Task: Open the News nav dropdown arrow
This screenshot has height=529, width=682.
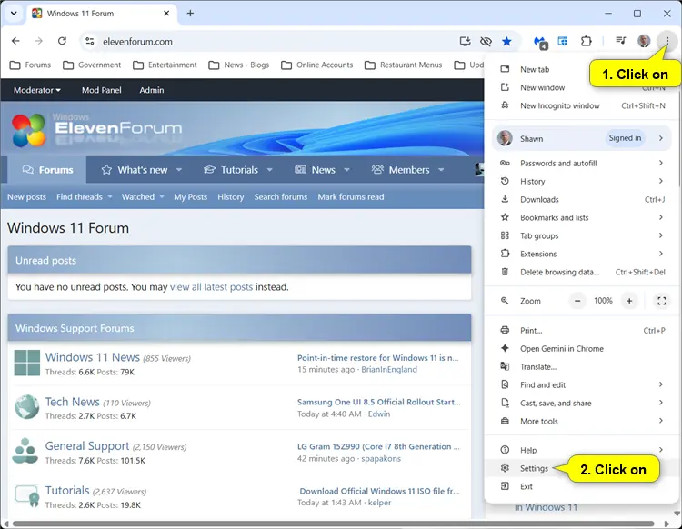Action: (x=346, y=170)
